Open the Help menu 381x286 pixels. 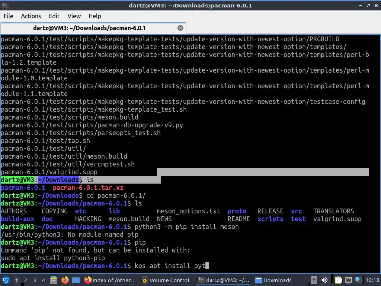(95, 16)
